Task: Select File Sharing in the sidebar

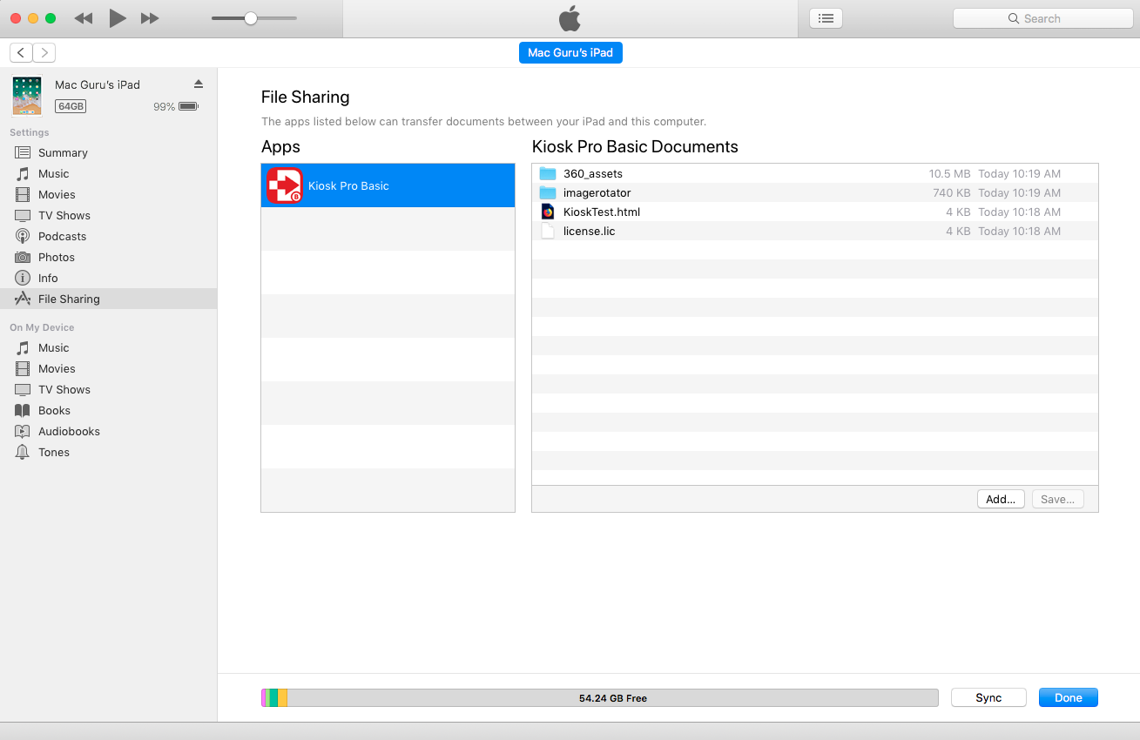Action: point(108,299)
